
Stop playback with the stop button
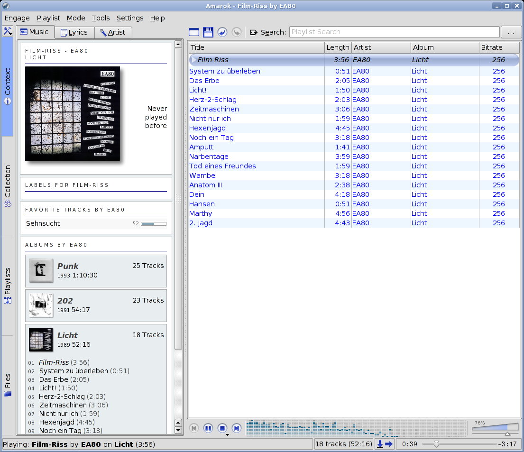[222, 428]
